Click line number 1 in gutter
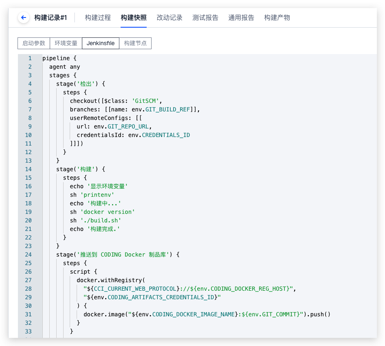Image resolution: width=385 pixels, height=346 pixels. (30, 58)
